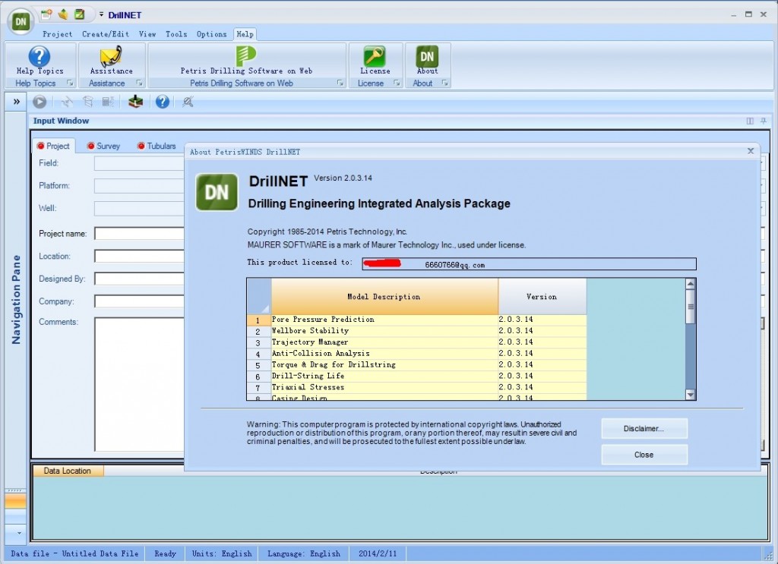
Task: Click the Disclaimer button
Action: tap(644, 428)
